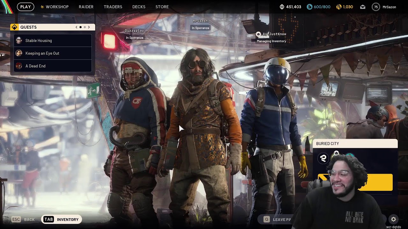Open the PLAY menu
Screen dimensions: 408x229
[25, 7]
